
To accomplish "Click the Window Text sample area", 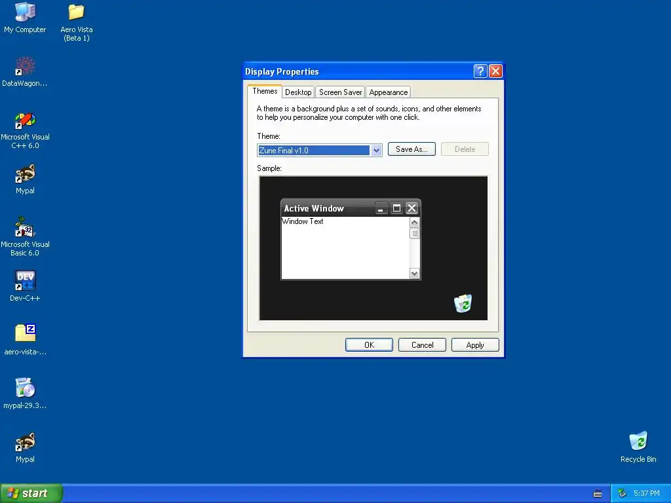I will [303, 221].
